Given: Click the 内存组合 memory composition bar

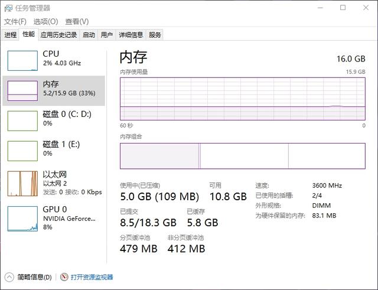Looking at the screenshot, I should pos(243,156).
